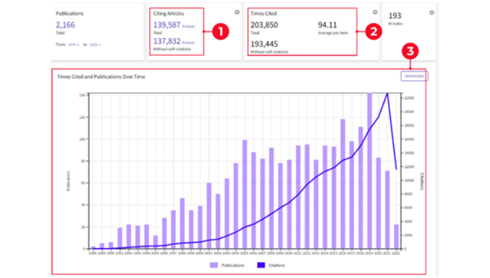Click Analyze next to 139,587 citing articles

pos(188,26)
